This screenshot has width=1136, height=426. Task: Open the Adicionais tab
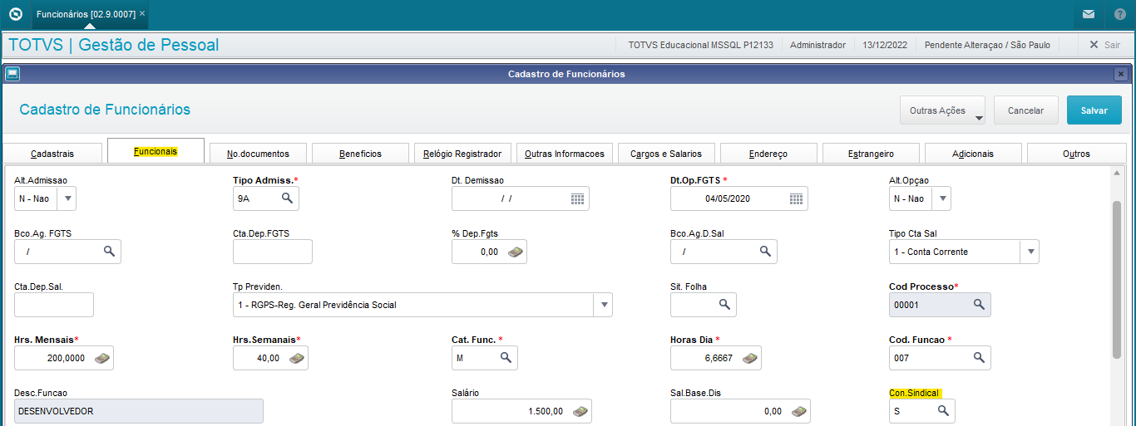[973, 154]
